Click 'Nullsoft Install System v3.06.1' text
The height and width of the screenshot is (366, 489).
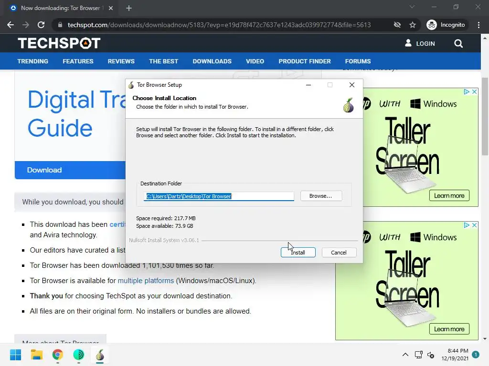(164, 240)
